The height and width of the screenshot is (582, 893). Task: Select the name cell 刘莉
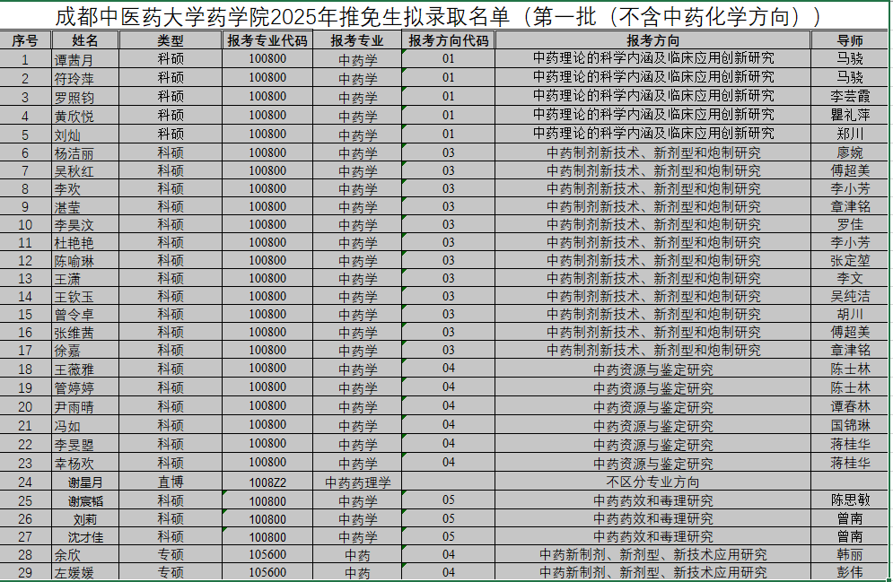(85, 519)
